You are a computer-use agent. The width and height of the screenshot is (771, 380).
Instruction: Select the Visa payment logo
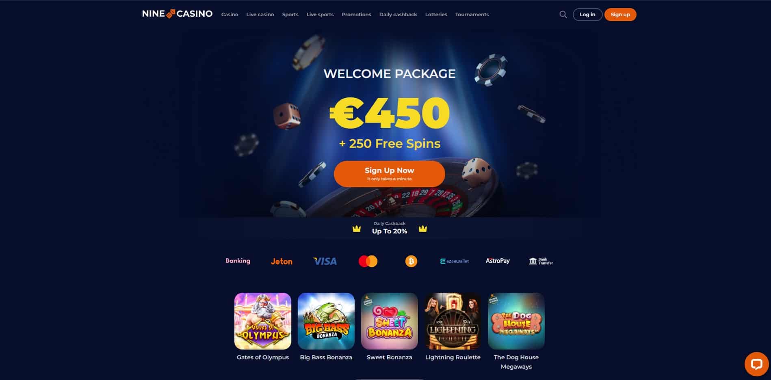pos(325,261)
